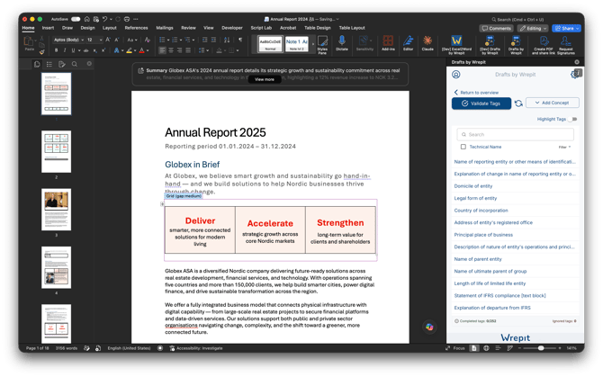Image resolution: width=603 pixels, height=377 pixels.
Task: Launch [Dev] Excel2Word by Wrepit
Action: (x=456, y=45)
